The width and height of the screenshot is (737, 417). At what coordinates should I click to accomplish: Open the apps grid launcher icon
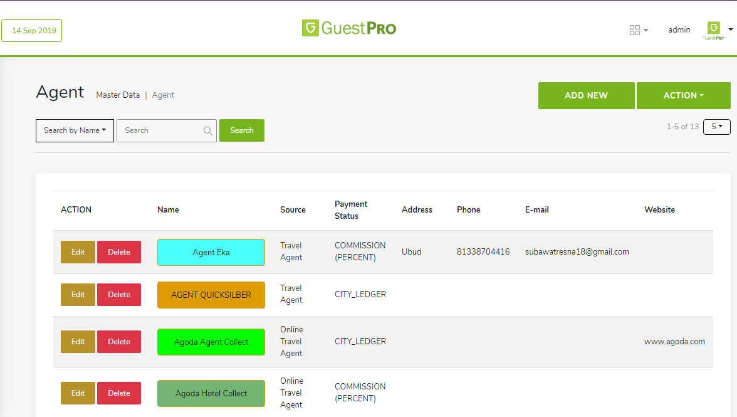pyautogui.click(x=635, y=29)
